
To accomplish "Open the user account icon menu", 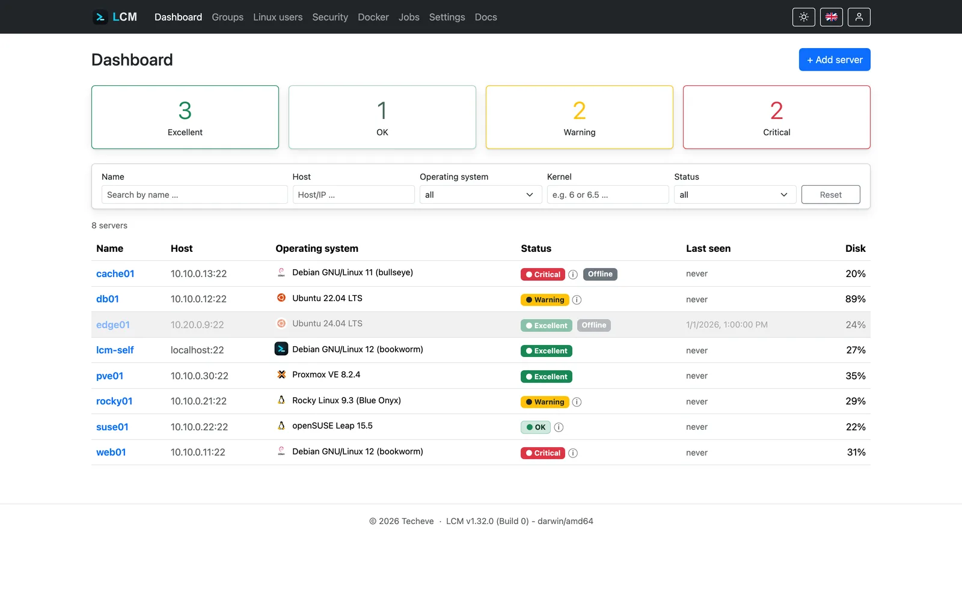I will (859, 17).
